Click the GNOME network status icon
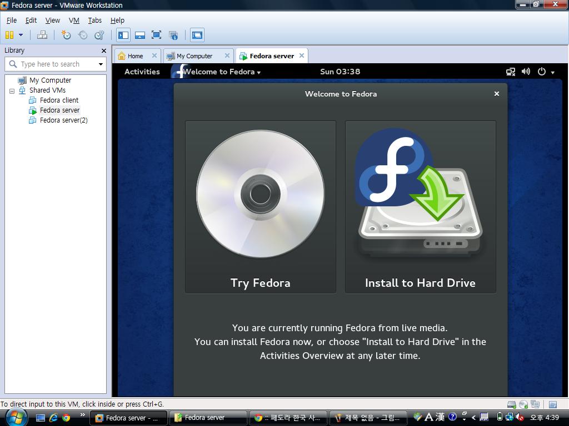 click(511, 72)
